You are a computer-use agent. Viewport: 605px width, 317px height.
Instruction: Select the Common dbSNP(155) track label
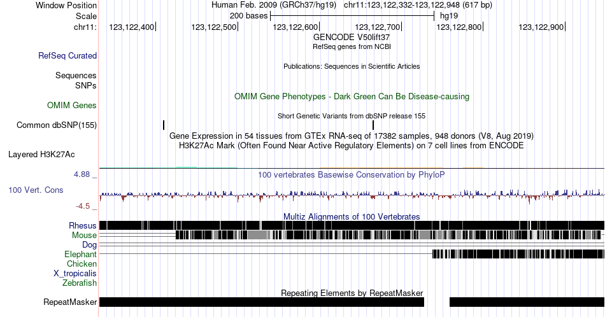(57, 125)
